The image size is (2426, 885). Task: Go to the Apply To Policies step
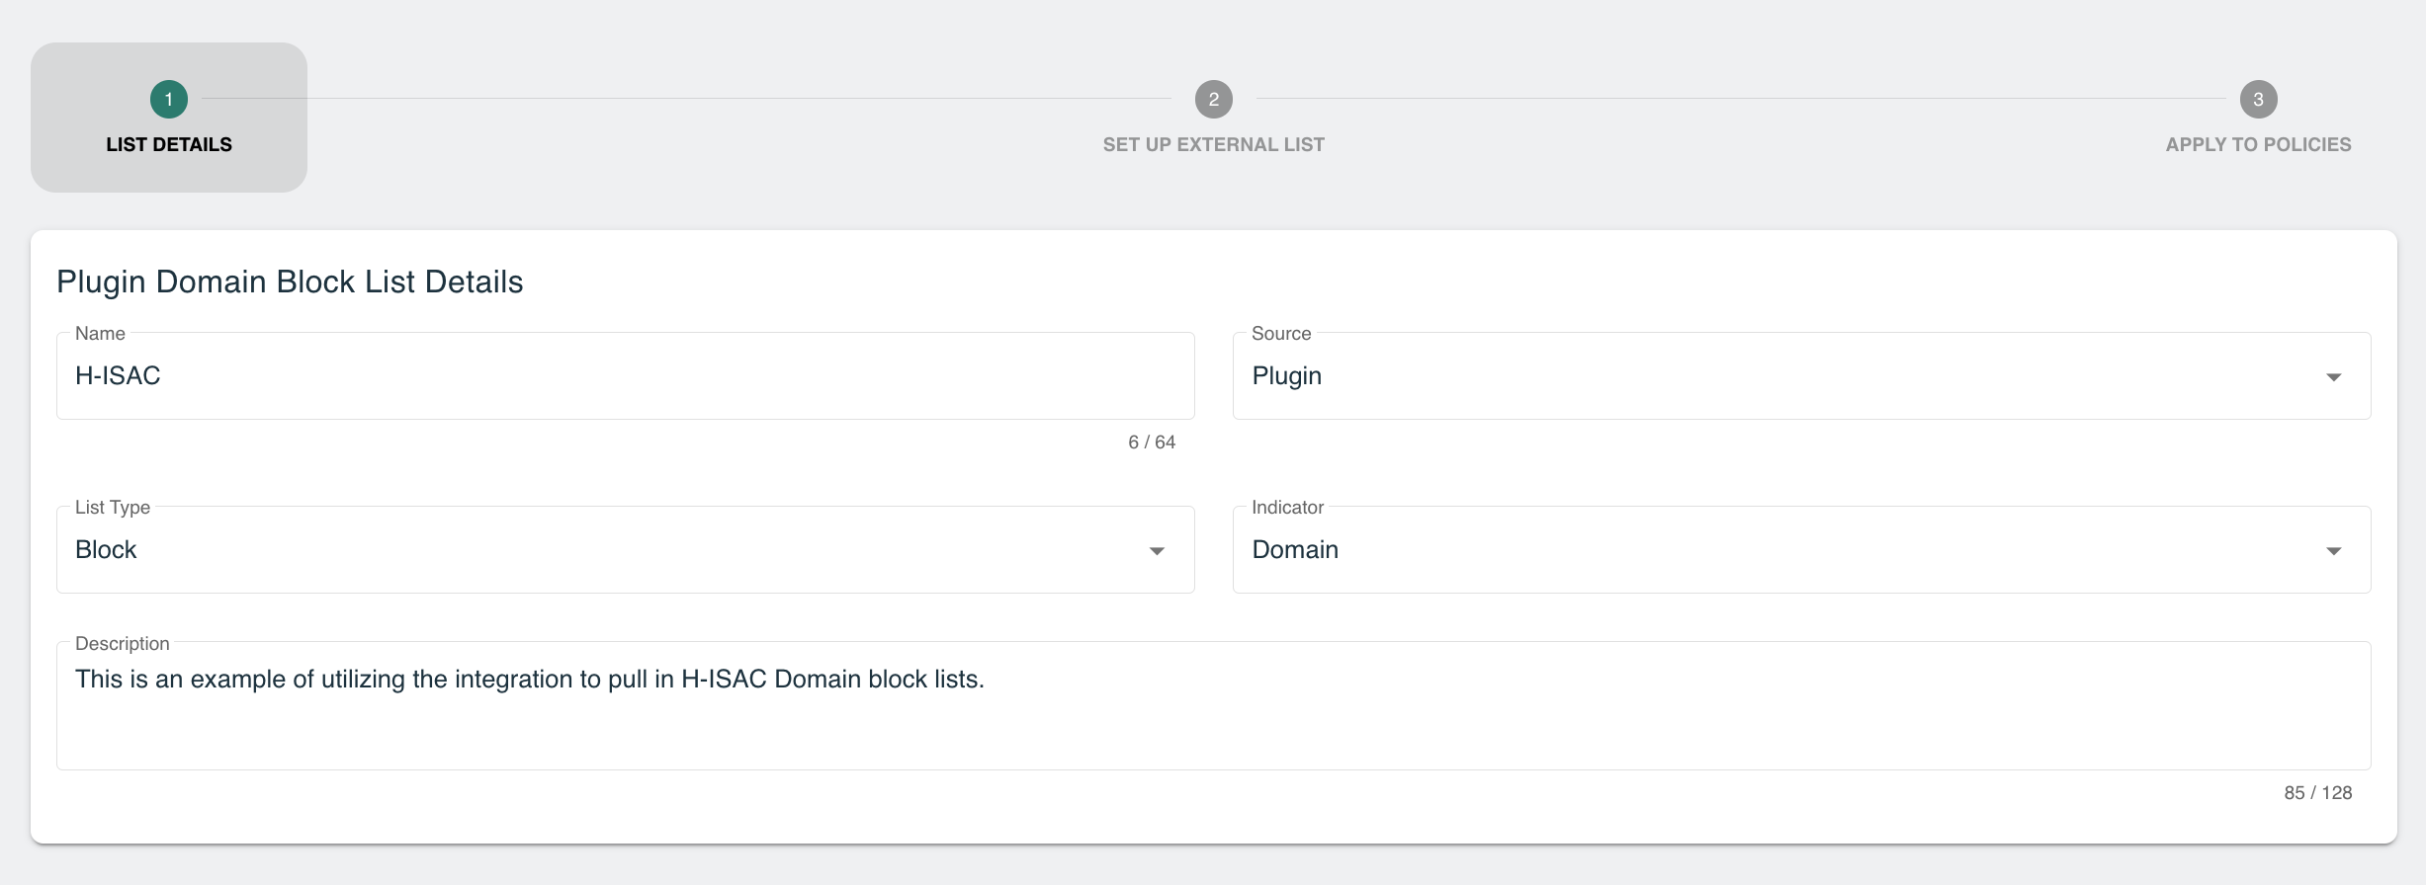pyautogui.click(x=2258, y=144)
